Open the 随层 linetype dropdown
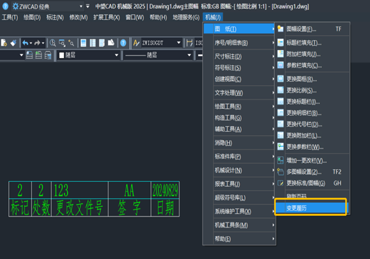 (189, 55)
